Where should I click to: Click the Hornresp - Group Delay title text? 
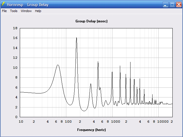[x=28, y=5]
